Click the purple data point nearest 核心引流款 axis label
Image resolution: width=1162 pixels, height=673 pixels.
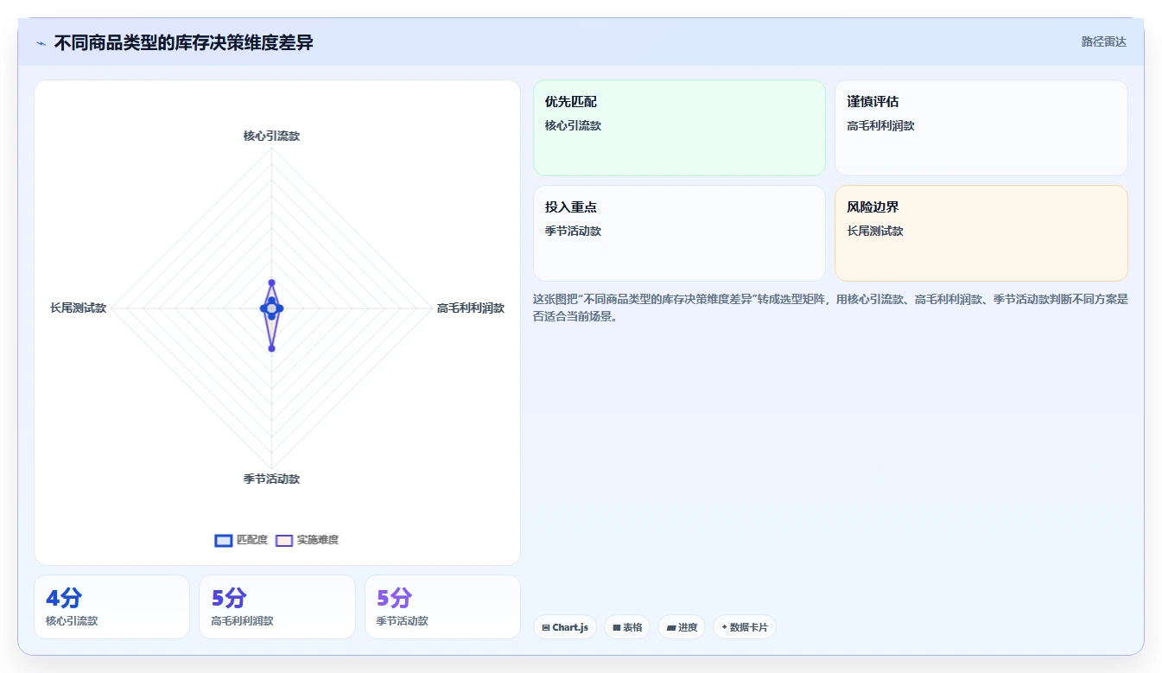click(271, 283)
